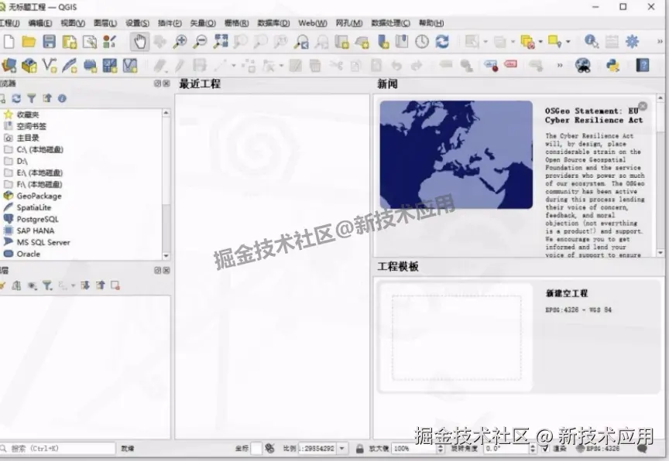
Task: Refresh the Browser panel
Action: tap(18, 98)
